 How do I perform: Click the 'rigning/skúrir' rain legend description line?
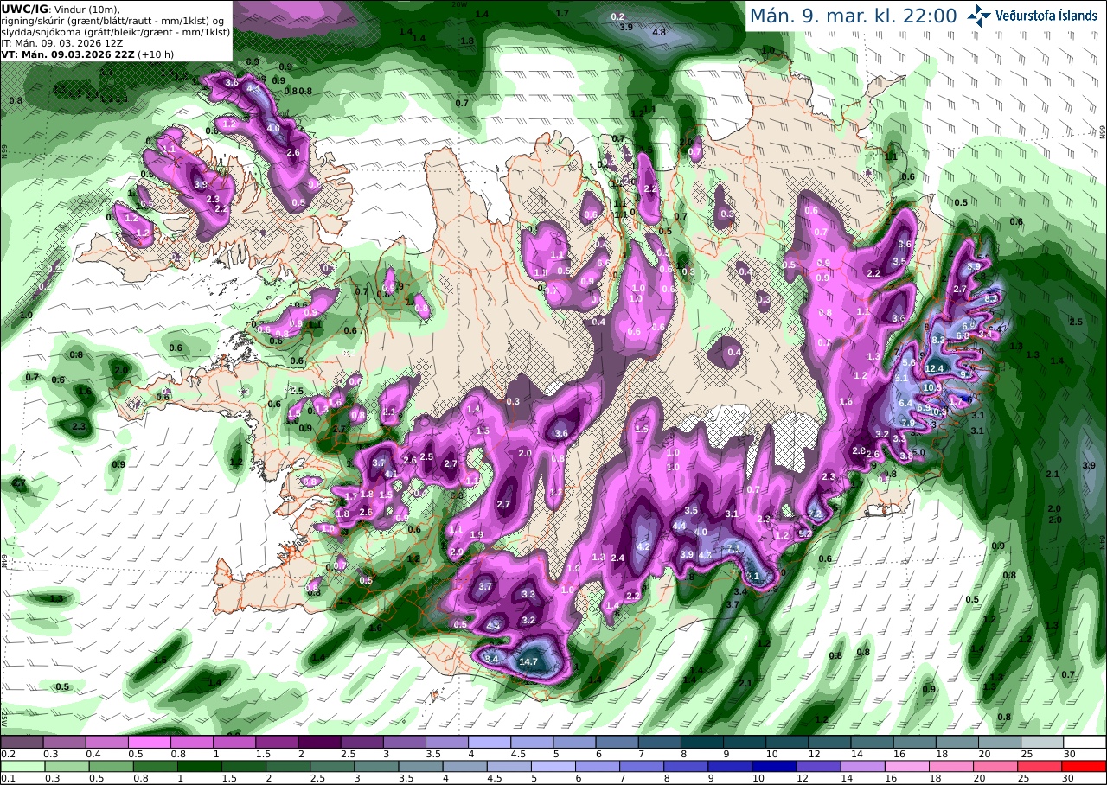pyautogui.click(x=114, y=20)
